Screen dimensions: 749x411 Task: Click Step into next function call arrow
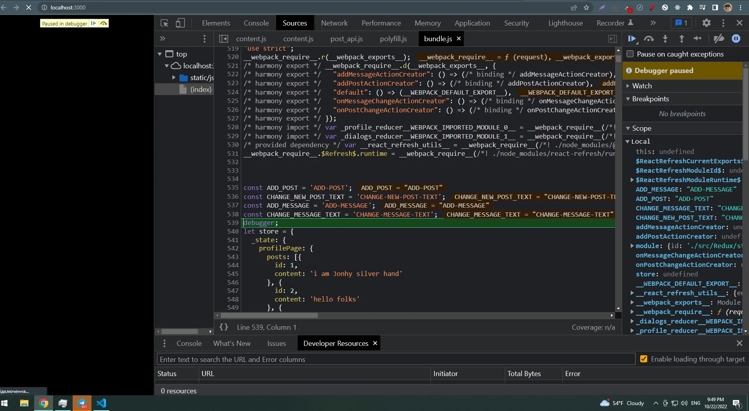pos(665,38)
